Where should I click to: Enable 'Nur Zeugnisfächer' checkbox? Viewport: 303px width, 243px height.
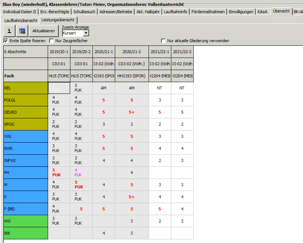52,41
